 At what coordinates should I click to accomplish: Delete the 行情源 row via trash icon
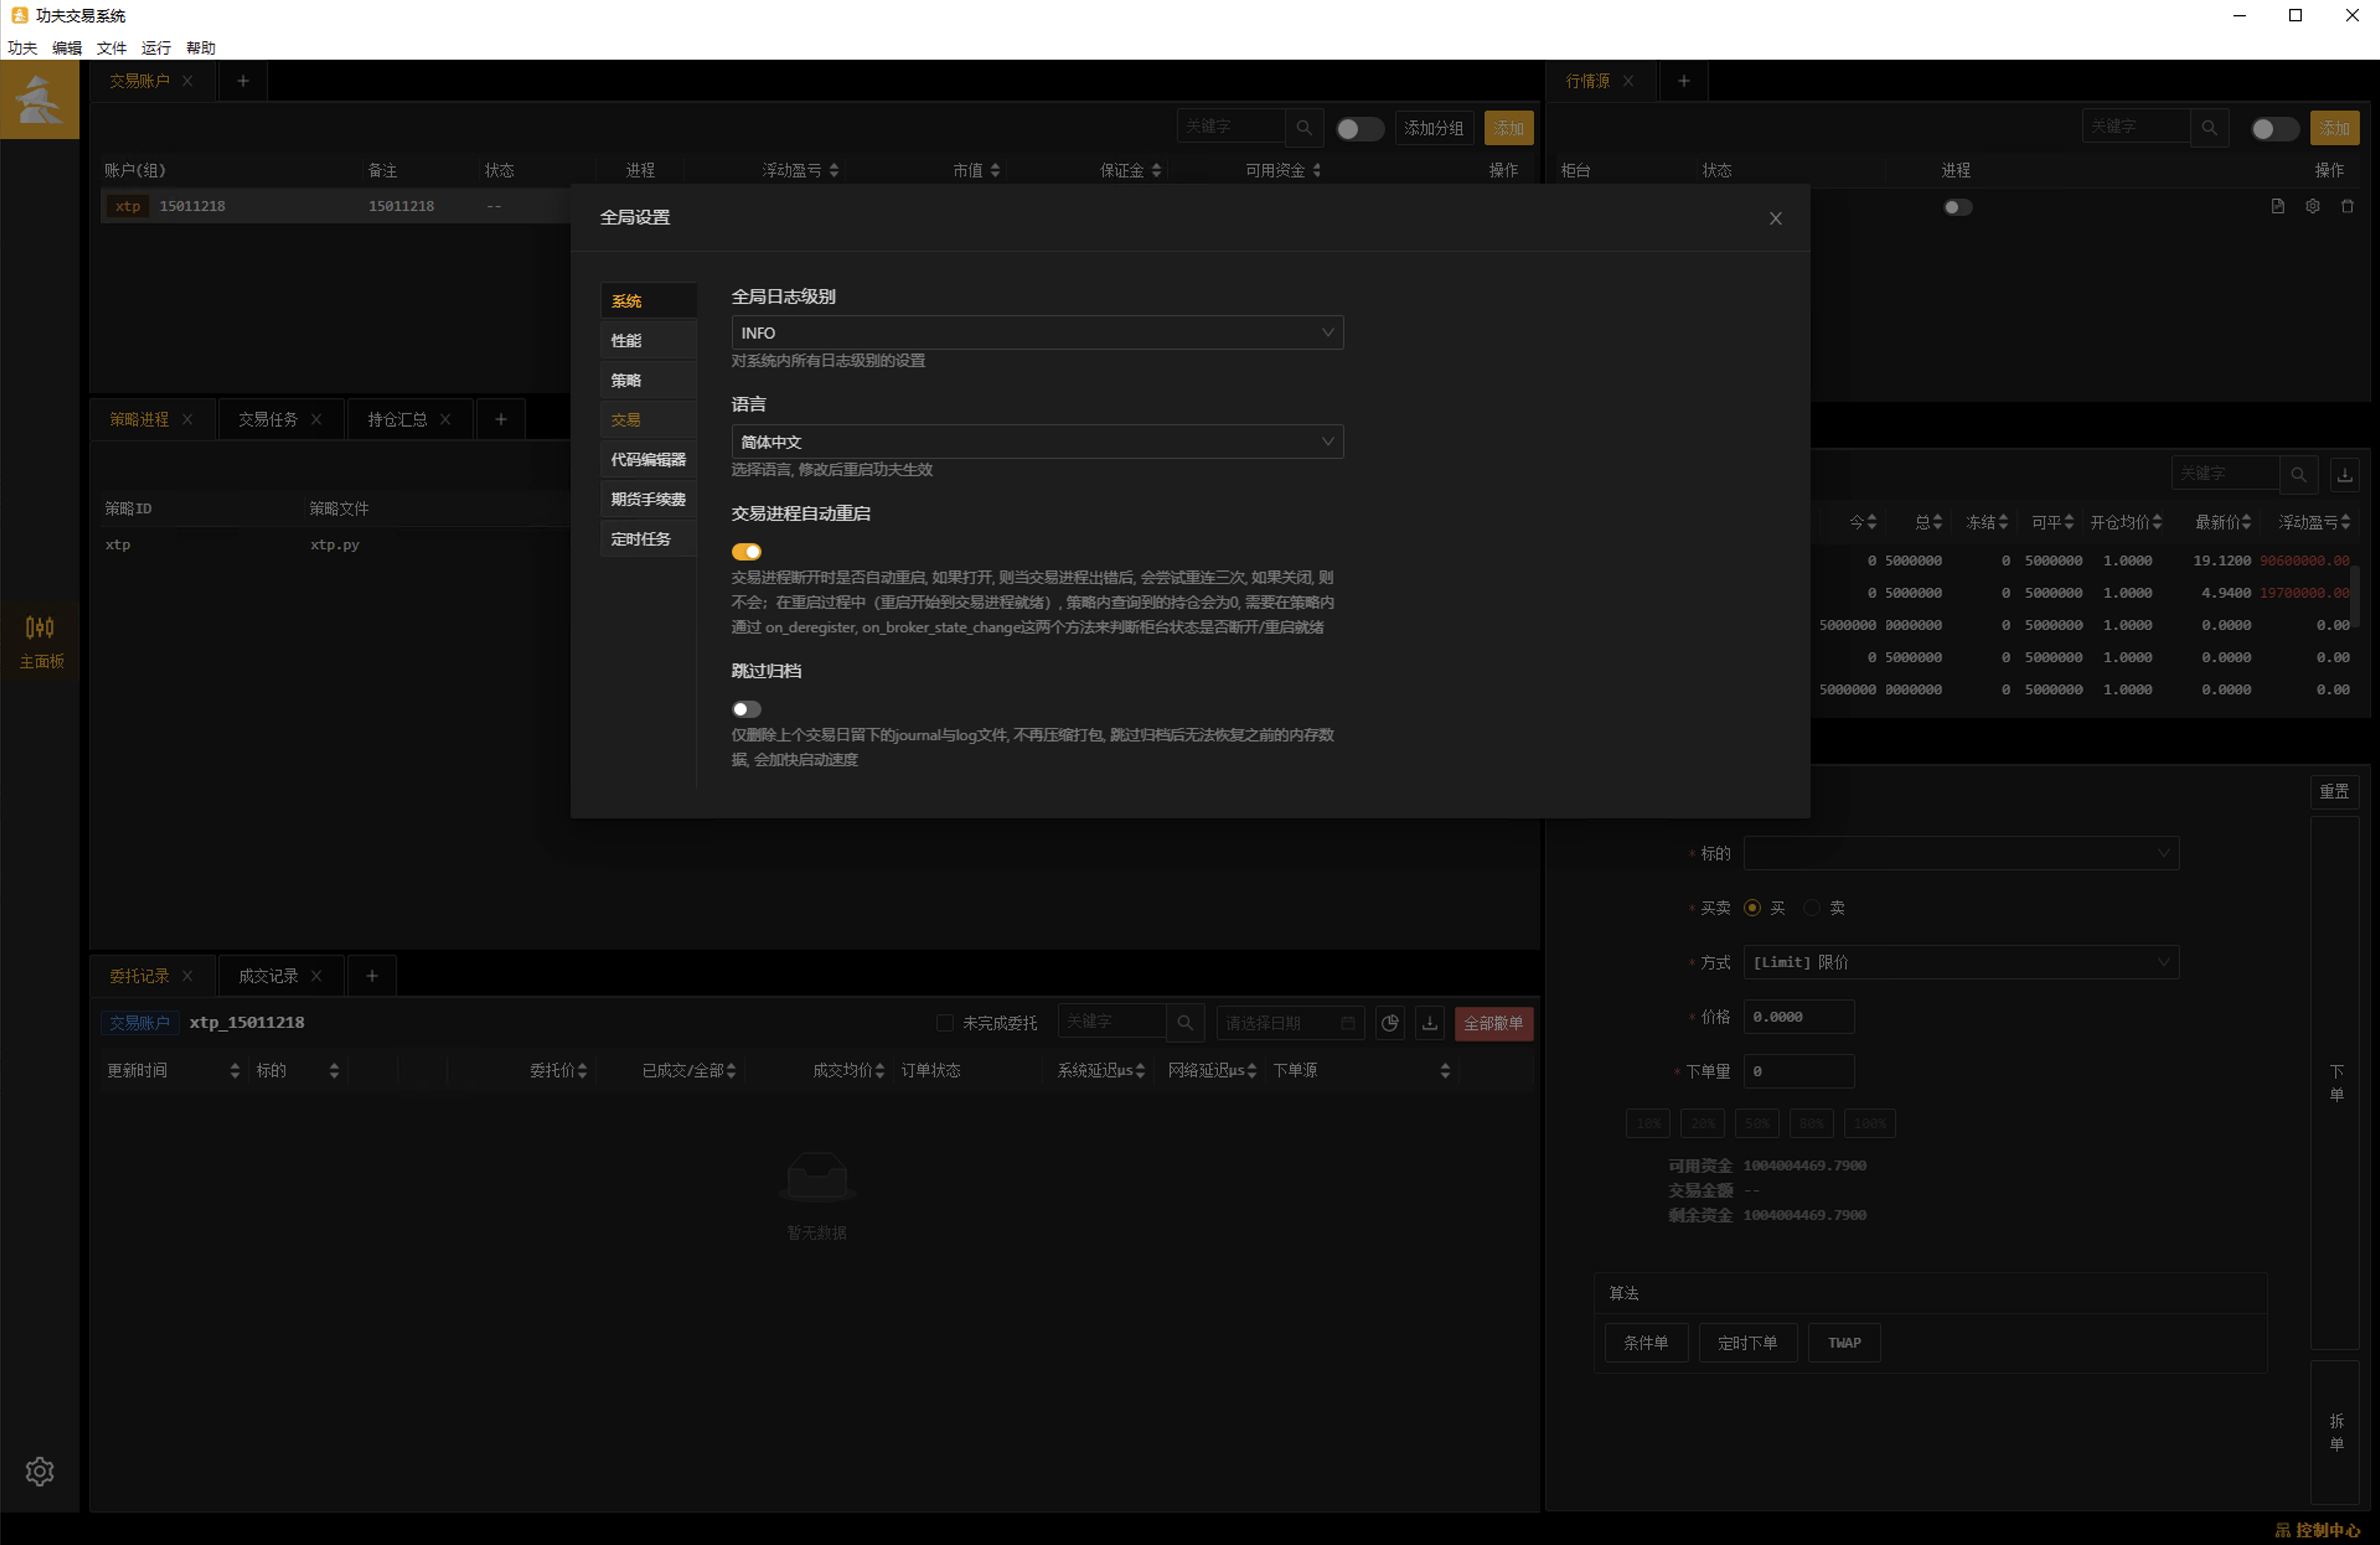point(2347,206)
